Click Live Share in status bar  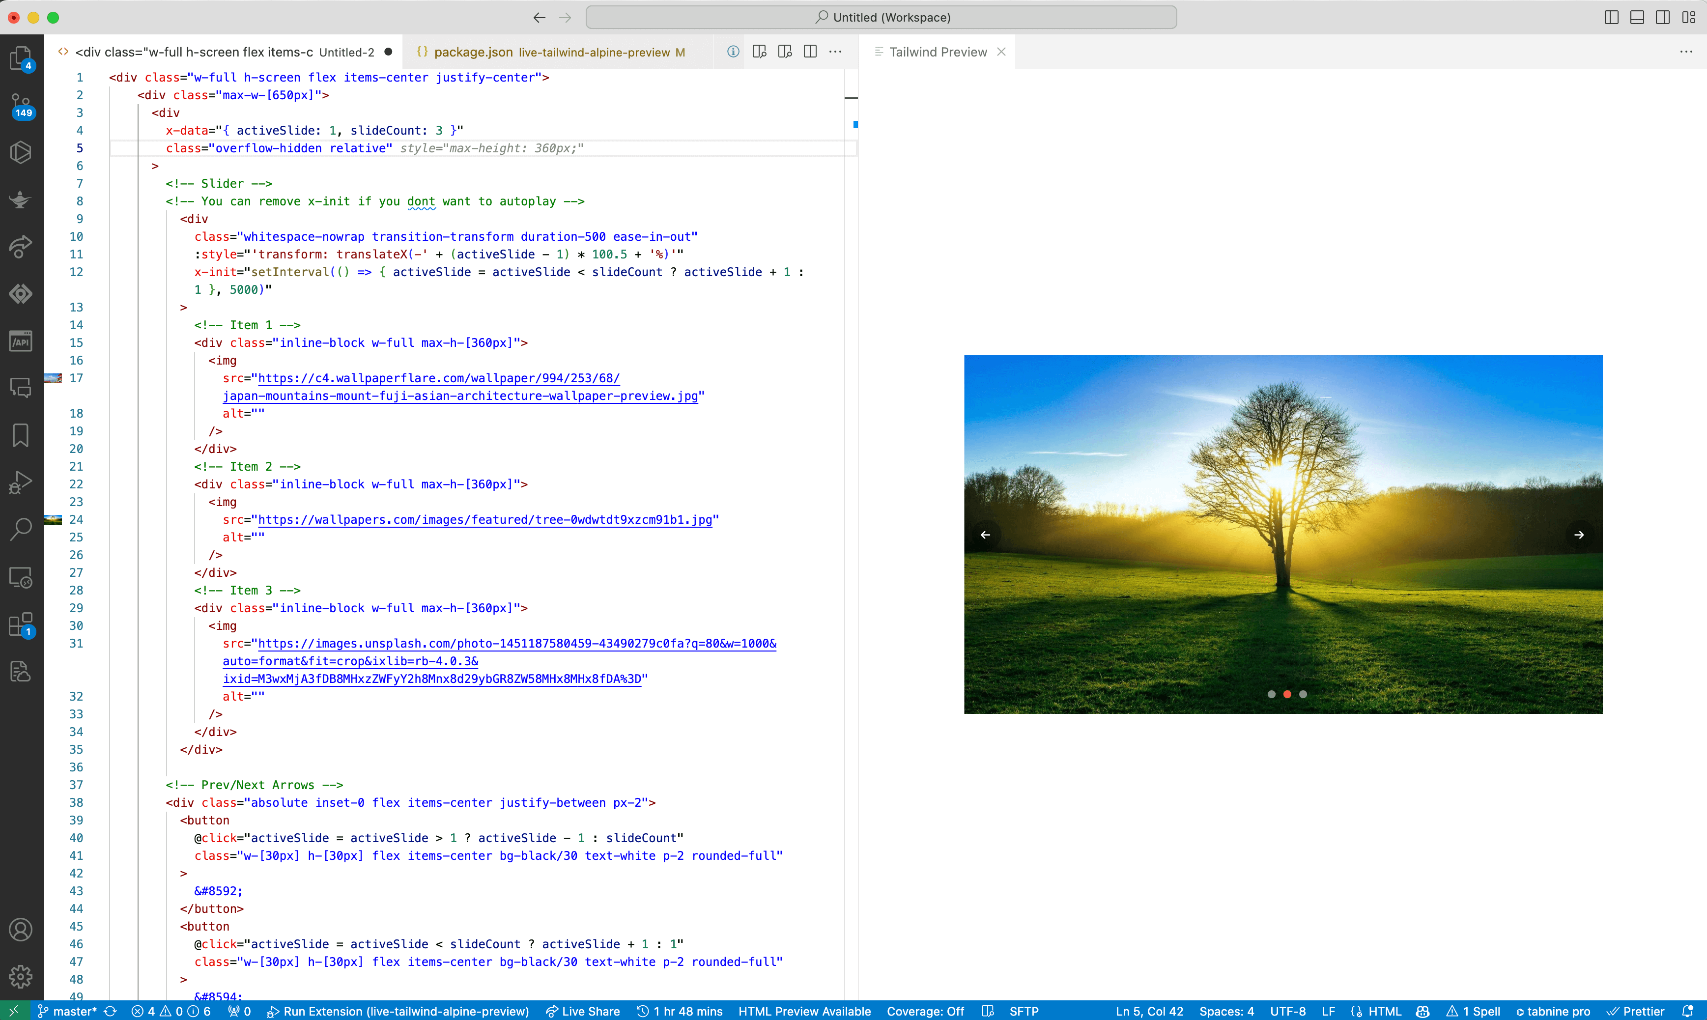click(583, 1011)
